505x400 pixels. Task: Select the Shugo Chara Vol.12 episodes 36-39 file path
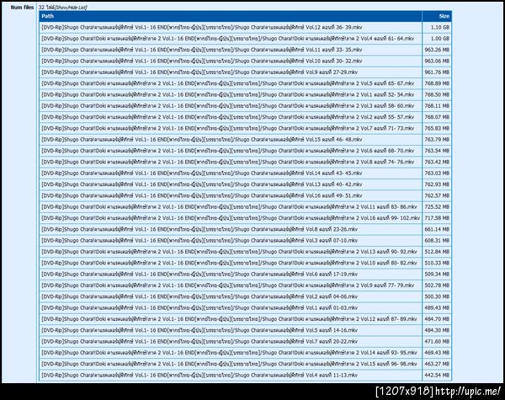pyautogui.click(x=202, y=28)
